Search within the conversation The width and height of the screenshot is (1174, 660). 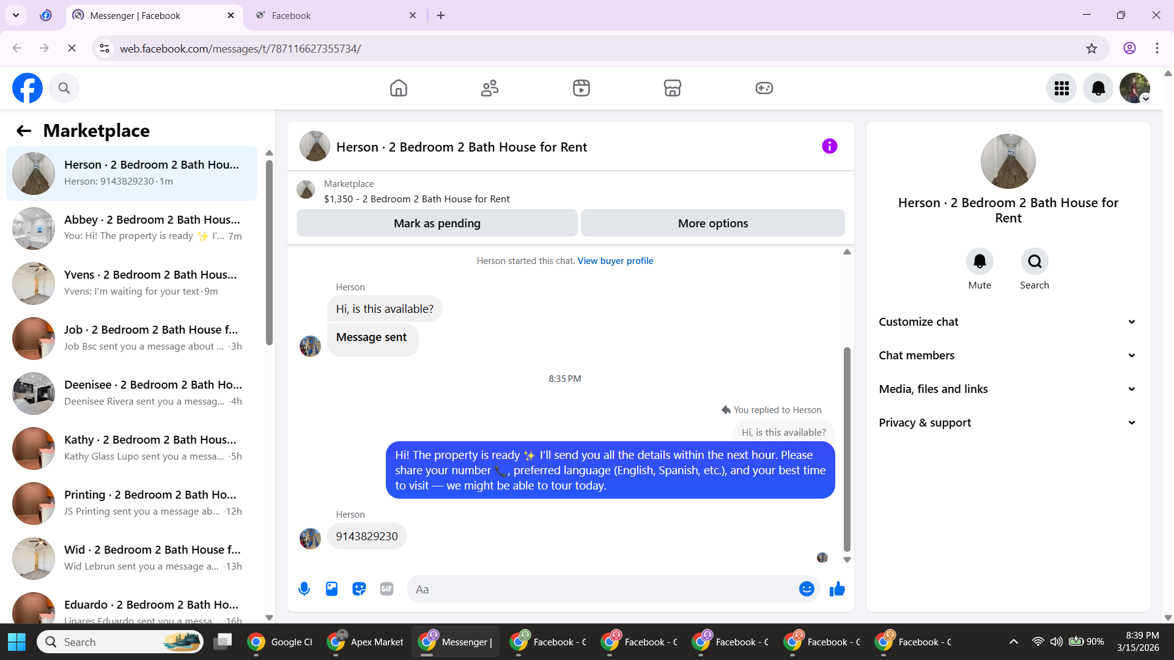tap(1035, 262)
